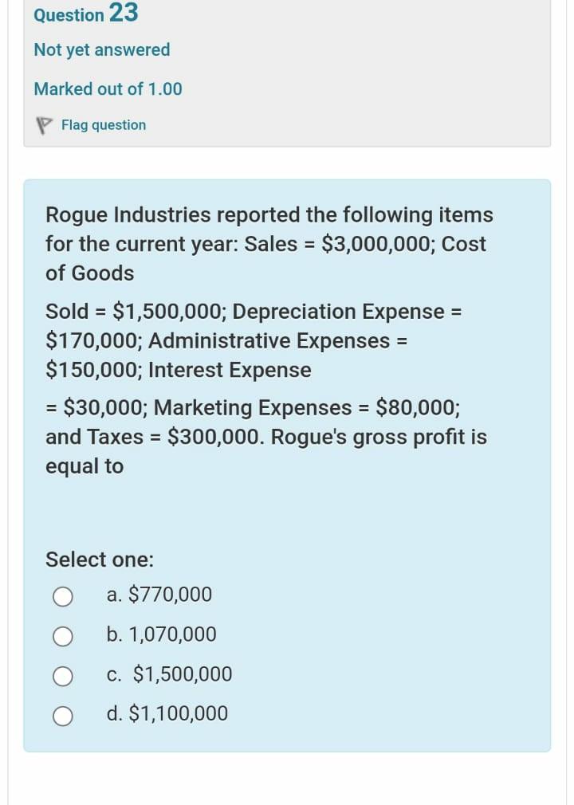The image size is (574, 805).
Task: Click the Not yet answered status text
Action: pos(102,50)
